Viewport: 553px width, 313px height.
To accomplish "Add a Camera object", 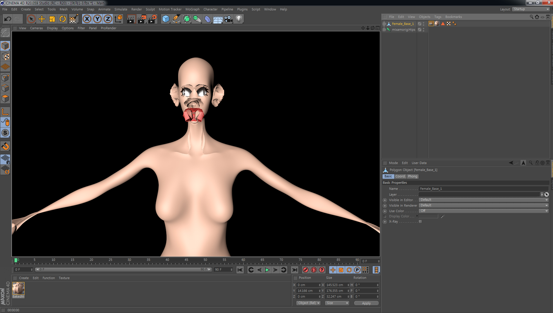I will 229,19.
